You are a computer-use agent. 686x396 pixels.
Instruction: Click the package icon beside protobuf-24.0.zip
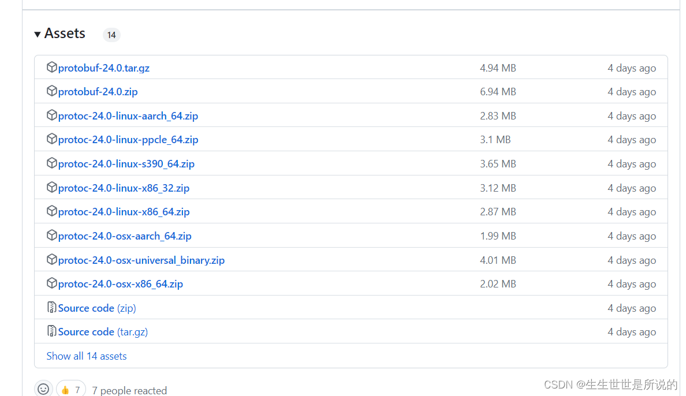point(51,91)
